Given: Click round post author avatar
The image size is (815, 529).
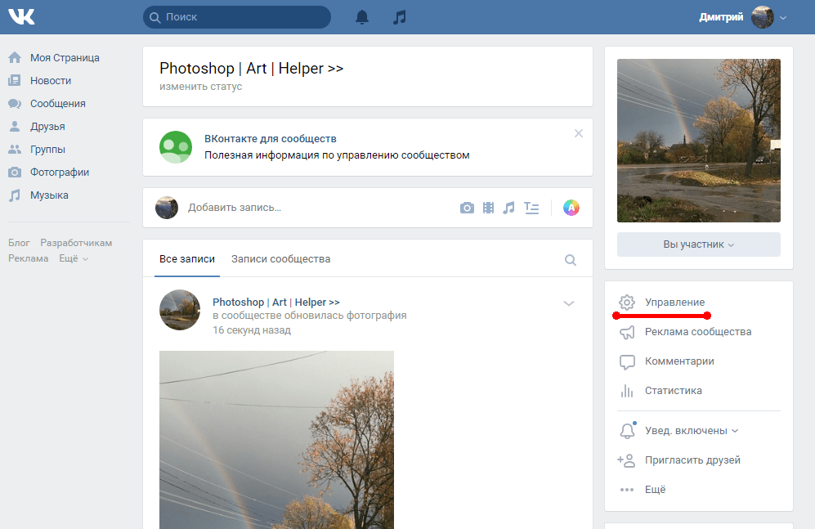Looking at the screenshot, I should [180, 310].
